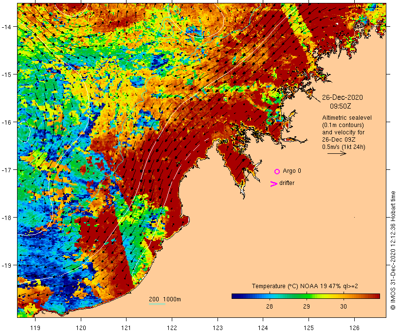Screen dimensions: 399x331
Task: Click latitude label '-19'
Action: 6,265
